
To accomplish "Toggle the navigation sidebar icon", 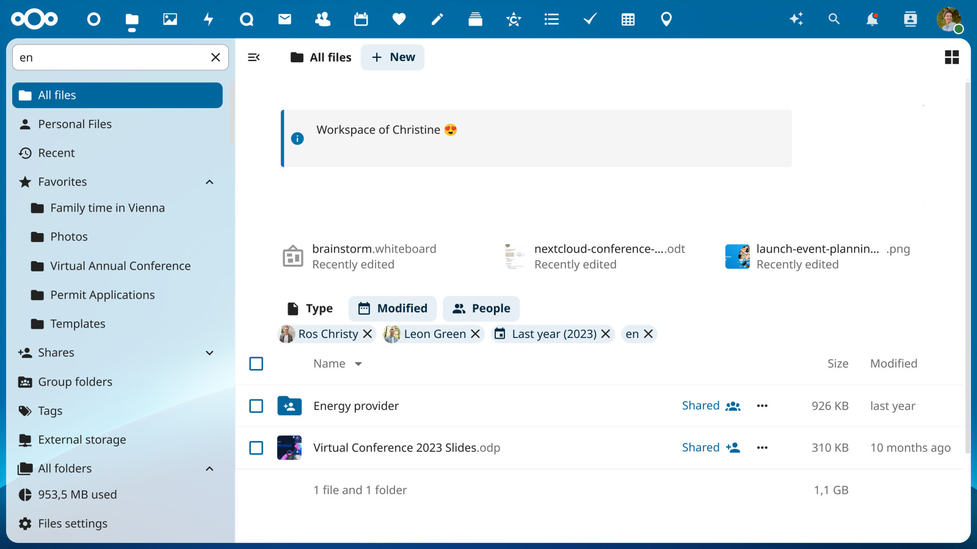I will pyautogui.click(x=254, y=57).
